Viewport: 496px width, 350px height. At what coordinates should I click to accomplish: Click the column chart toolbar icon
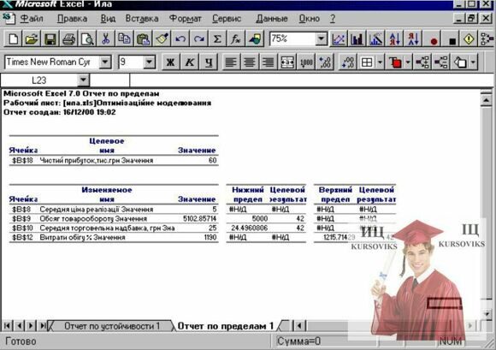[357, 39]
